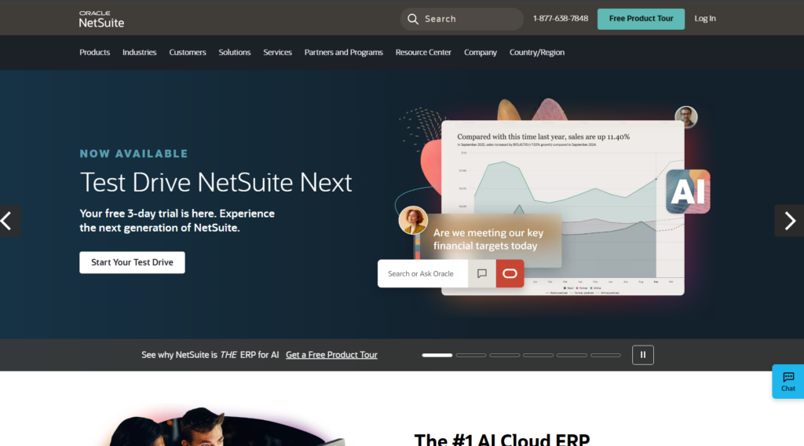Open the Products menu

point(95,53)
